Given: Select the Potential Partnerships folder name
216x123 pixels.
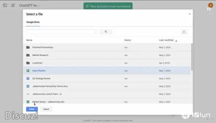Looking at the screenshot, I should click(x=43, y=47).
